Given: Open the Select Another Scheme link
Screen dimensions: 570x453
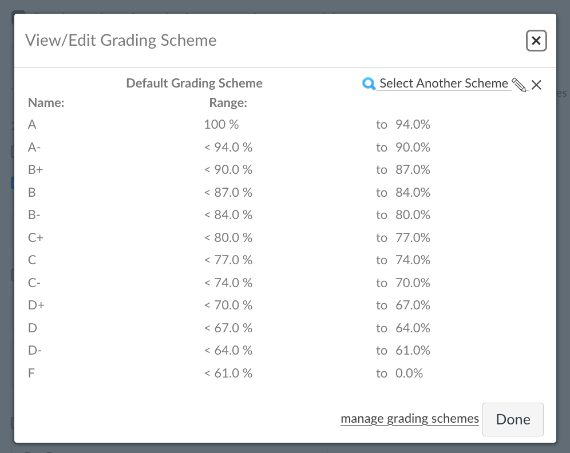Looking at the screenshot, I should coord(444,84).
